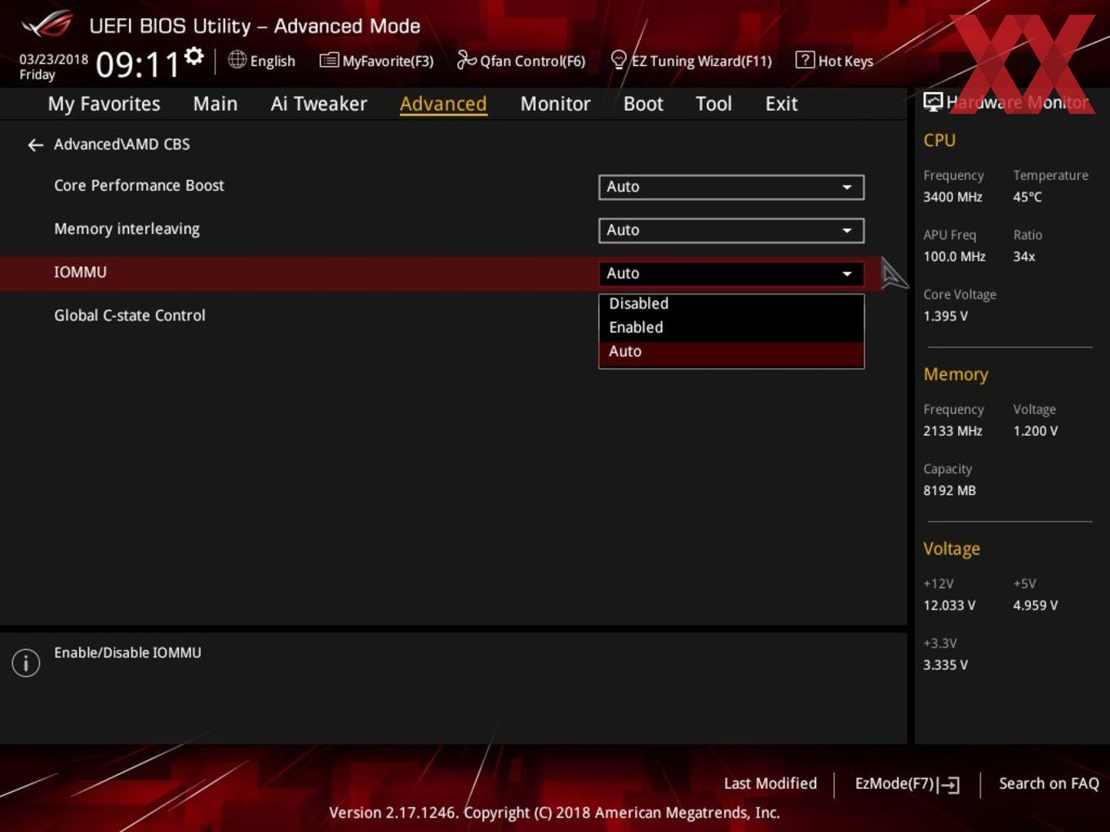Switch to Monitor tab

click(x=555, y=104)
